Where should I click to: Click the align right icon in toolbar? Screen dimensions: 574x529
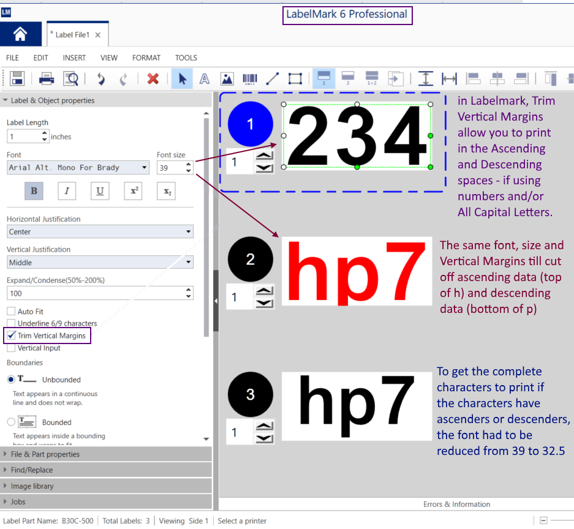(x=521, y=78)
